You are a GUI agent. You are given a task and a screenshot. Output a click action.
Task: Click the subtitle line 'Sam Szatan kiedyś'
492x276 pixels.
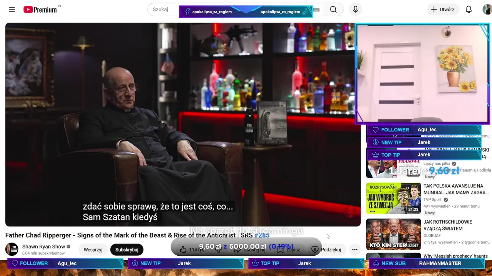click(x=120, y=217)
